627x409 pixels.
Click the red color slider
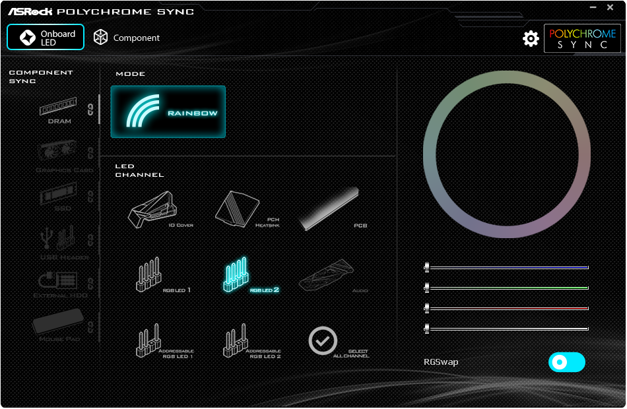click(x=506, y=308)
